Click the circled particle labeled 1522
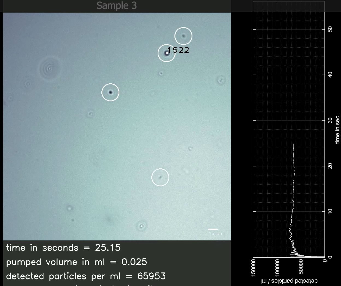The width and height of the screenshot is (341, 286). click(x=166, y=53)
